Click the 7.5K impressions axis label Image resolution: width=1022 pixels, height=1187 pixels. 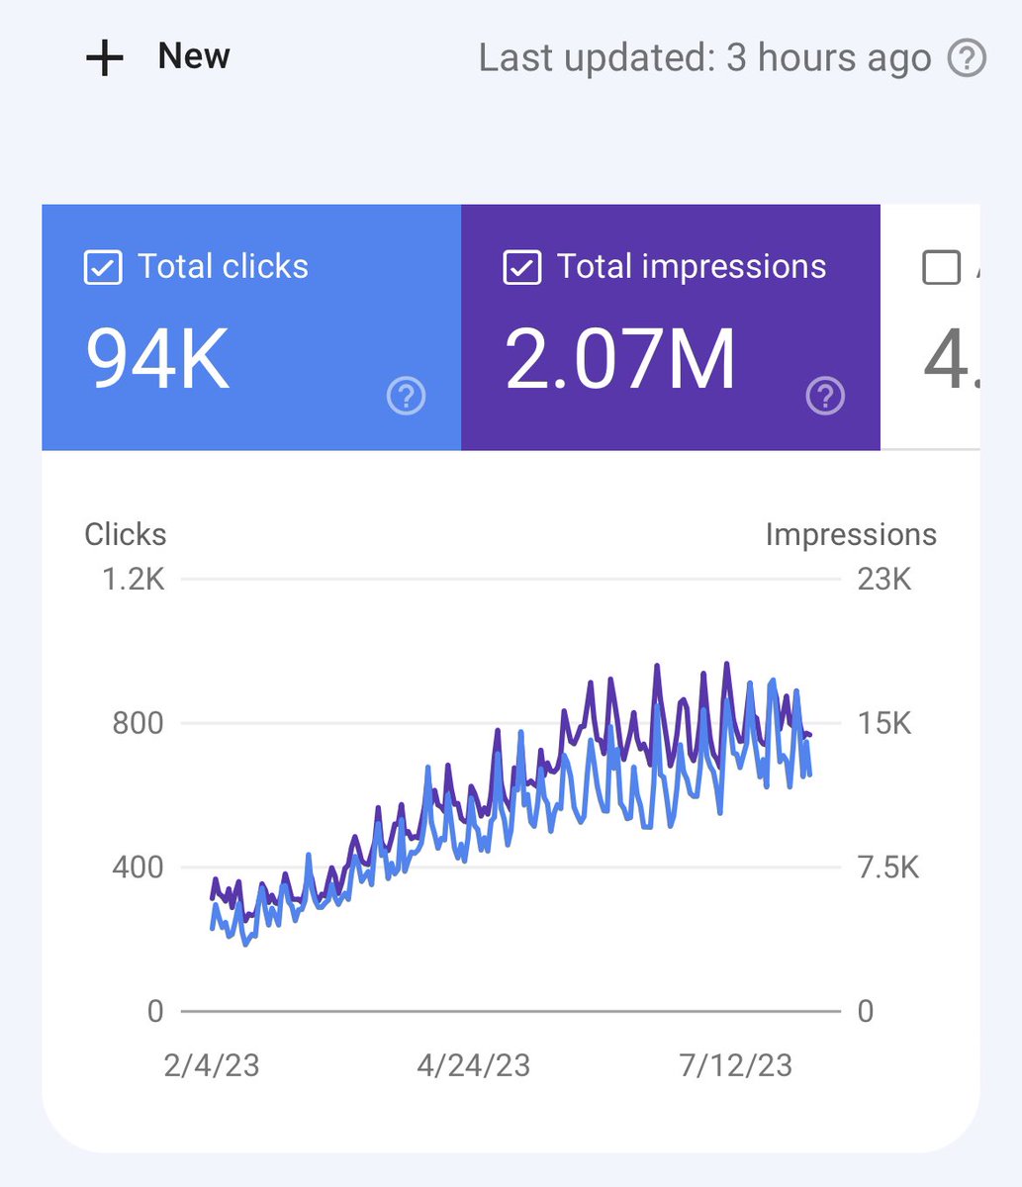[x=888, y=867]
